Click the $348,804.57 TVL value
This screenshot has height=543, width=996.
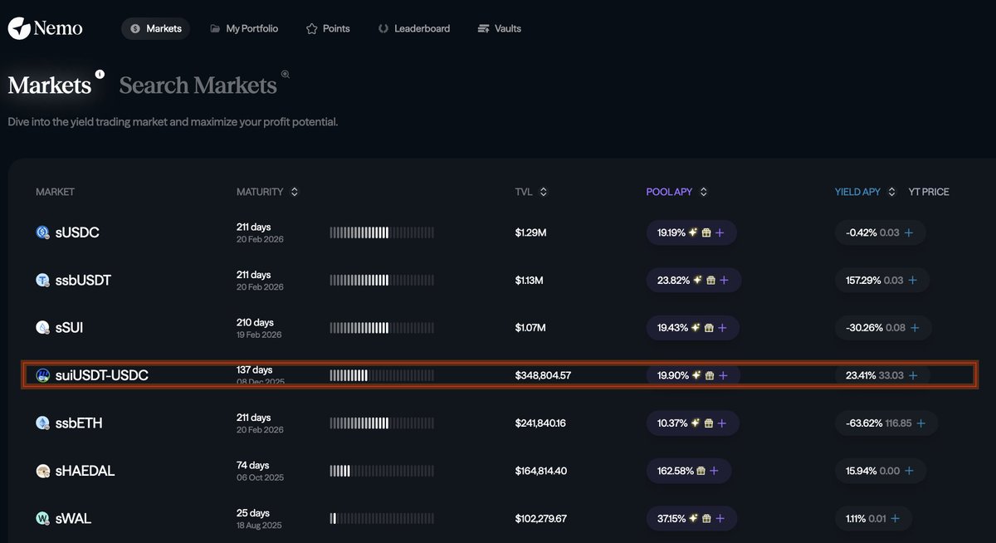pos(543,376)
